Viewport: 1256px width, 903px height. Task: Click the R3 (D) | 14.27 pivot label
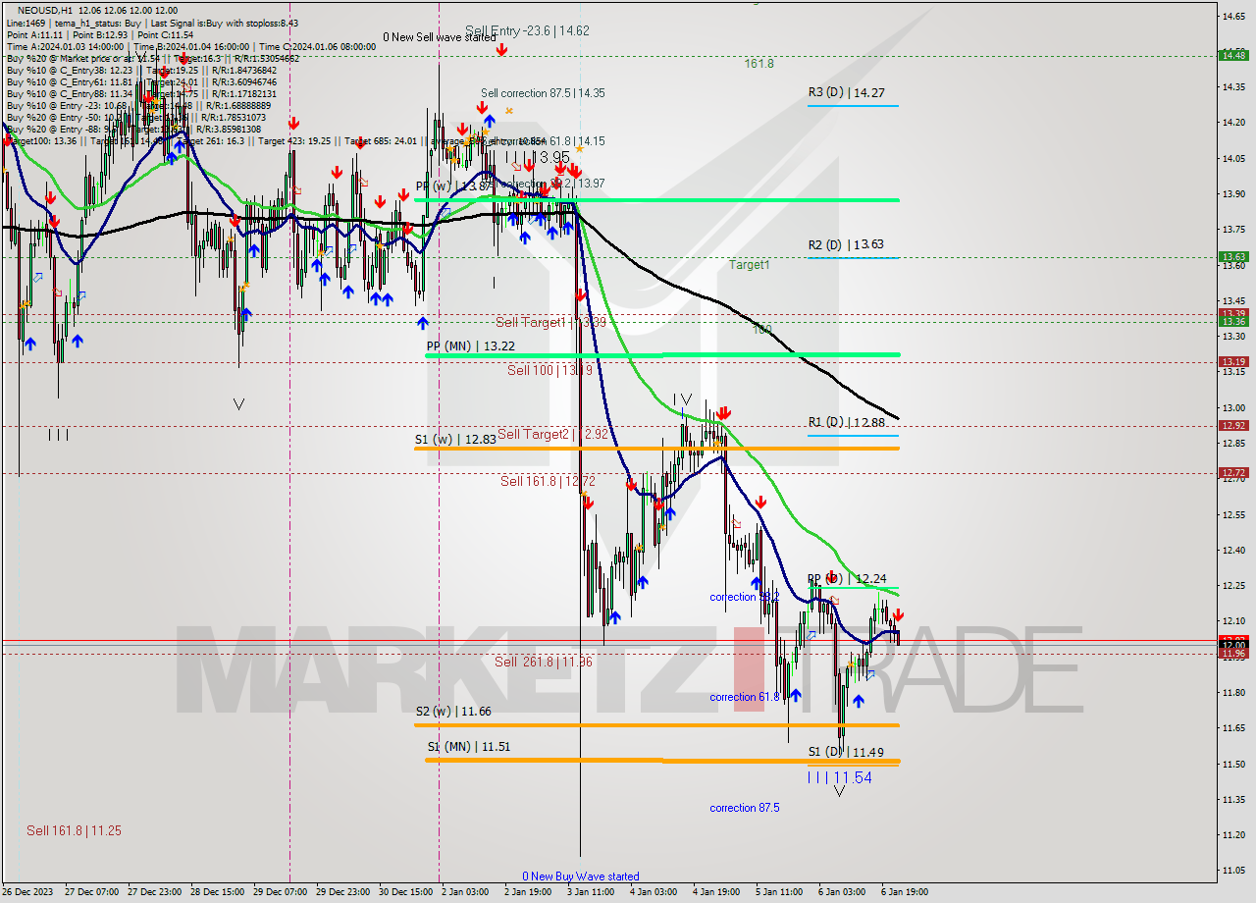(847, 93)
